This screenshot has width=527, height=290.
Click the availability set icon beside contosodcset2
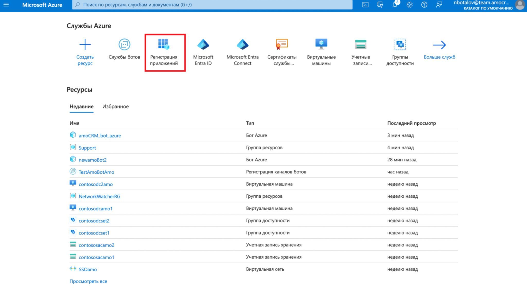[73, 220]
